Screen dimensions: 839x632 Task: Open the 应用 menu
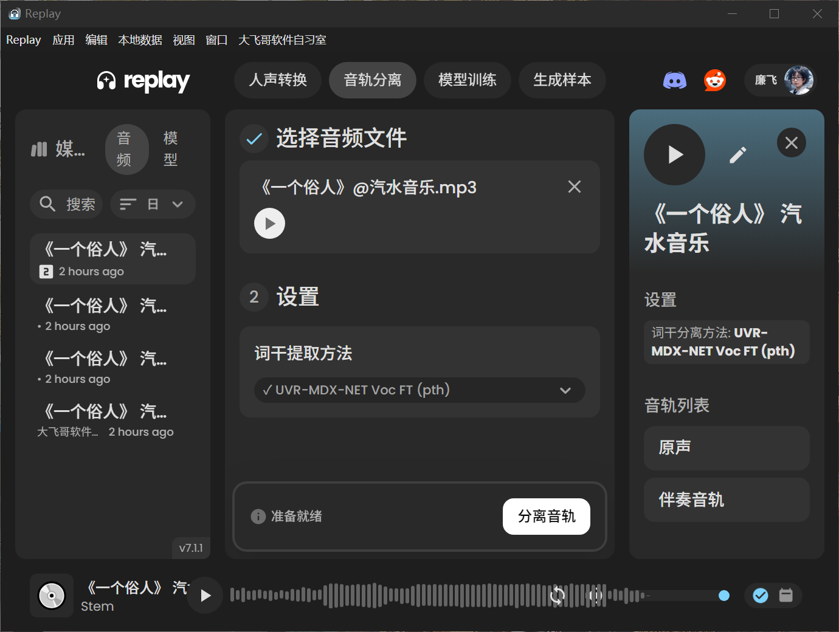point(63,40)
